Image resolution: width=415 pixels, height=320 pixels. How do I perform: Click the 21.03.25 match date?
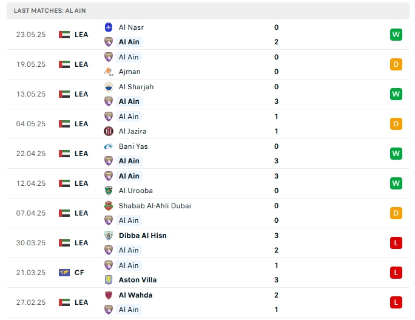click(30, 273)
